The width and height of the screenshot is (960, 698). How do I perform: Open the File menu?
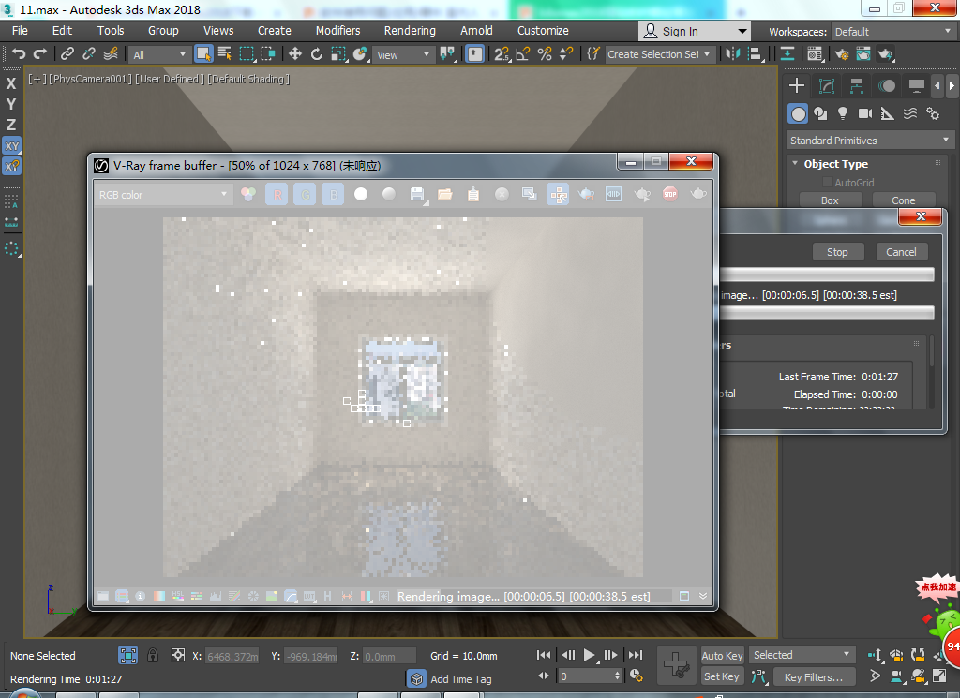click(20, 31)
